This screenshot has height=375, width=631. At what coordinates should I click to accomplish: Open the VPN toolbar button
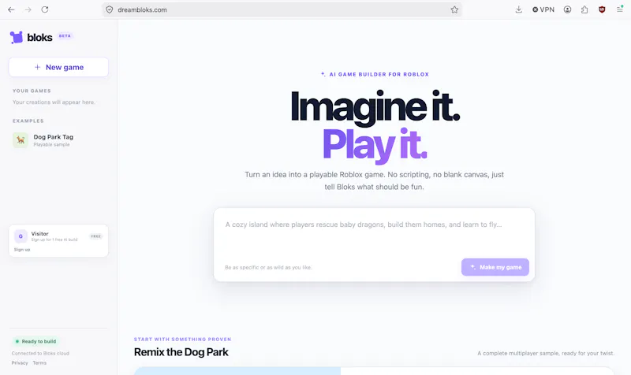point(543,9)
